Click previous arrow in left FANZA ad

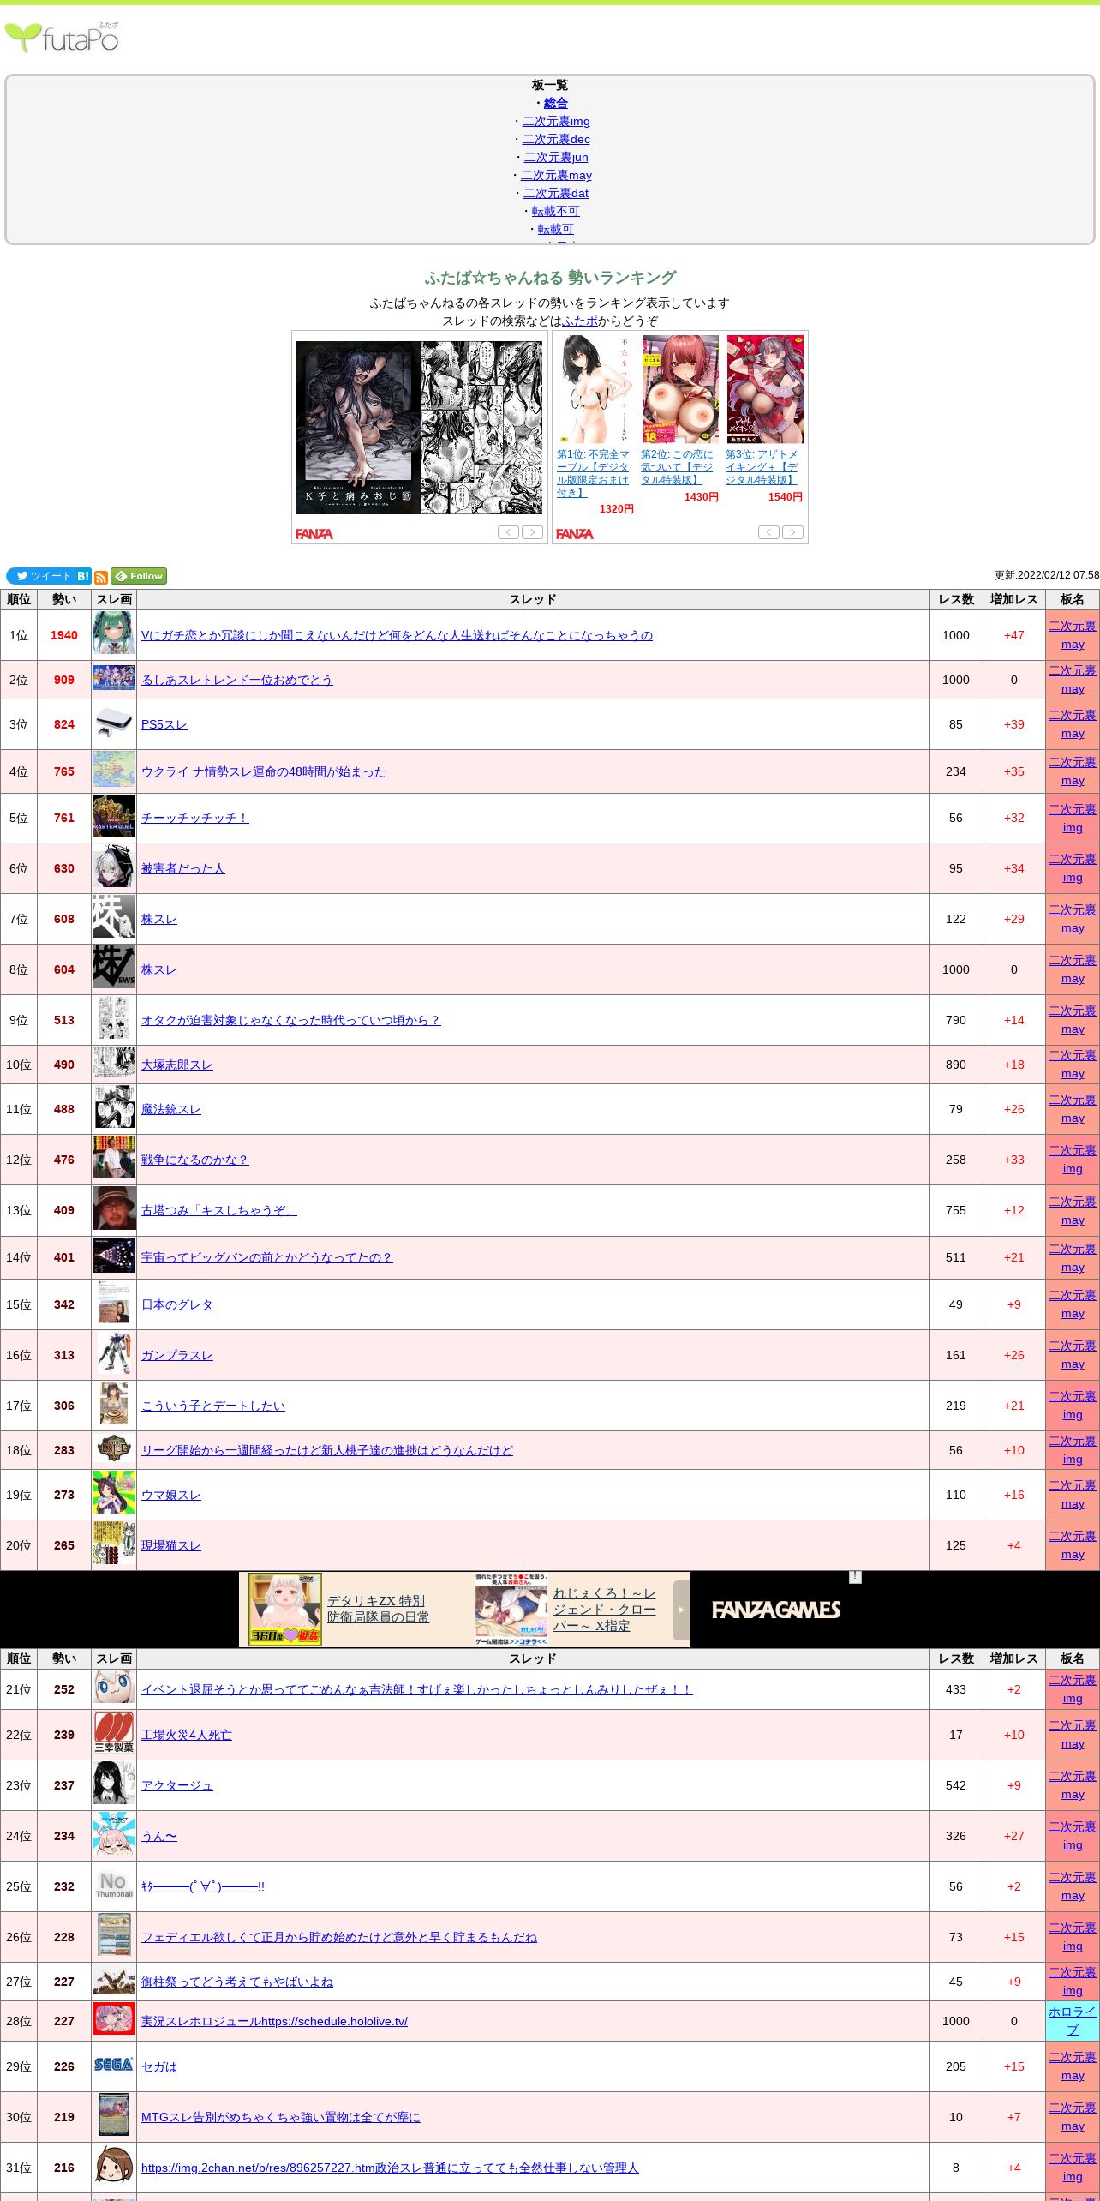tap(508, 532)
